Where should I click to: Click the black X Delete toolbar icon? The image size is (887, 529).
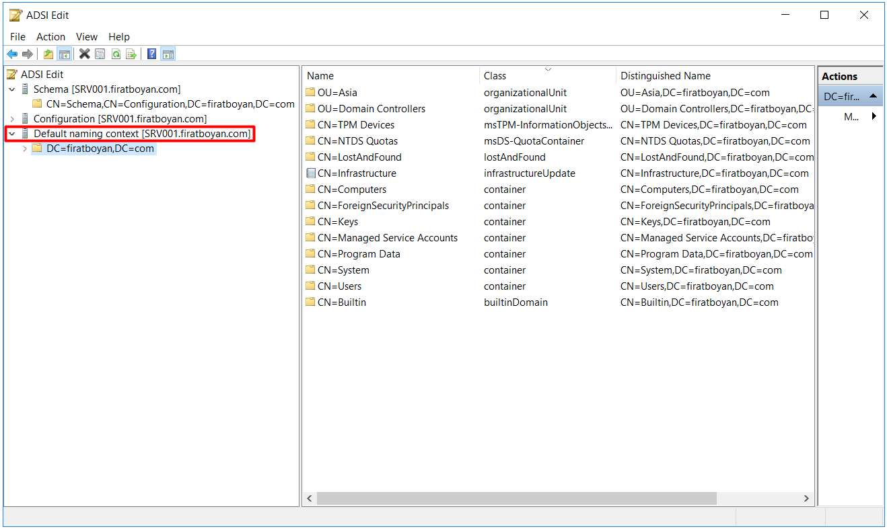click(84, 54)
